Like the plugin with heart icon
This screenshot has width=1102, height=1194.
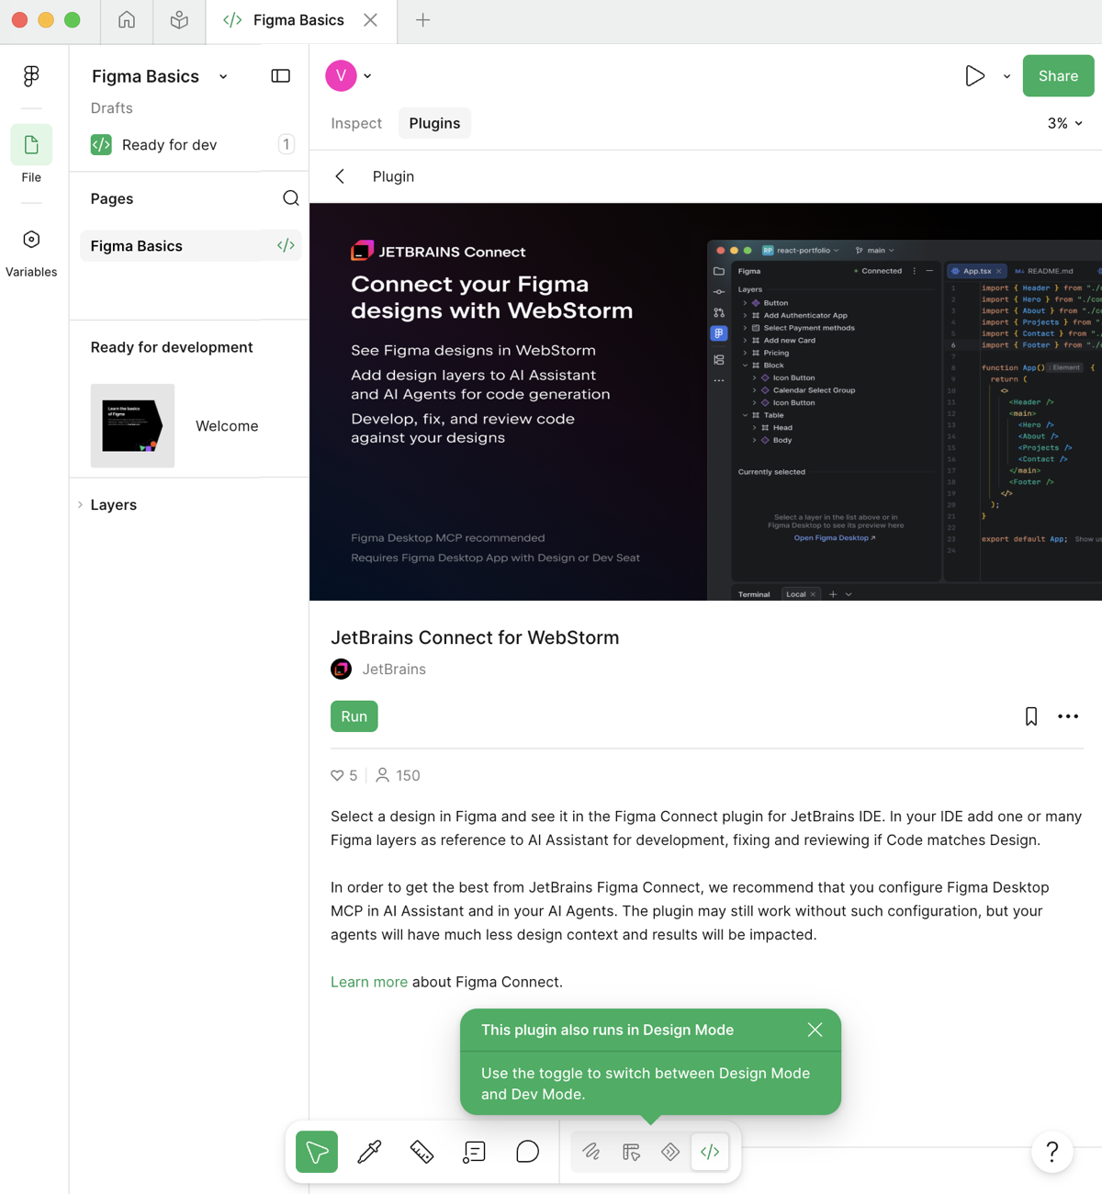[x=337, y=776]
